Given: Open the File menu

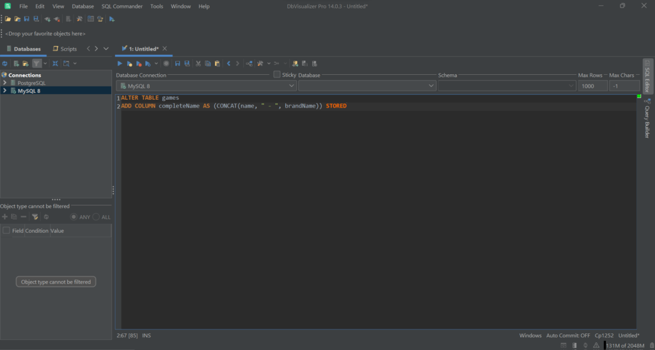Looking at the screenshot, I should pyautogui.click(x=24, y=6).
